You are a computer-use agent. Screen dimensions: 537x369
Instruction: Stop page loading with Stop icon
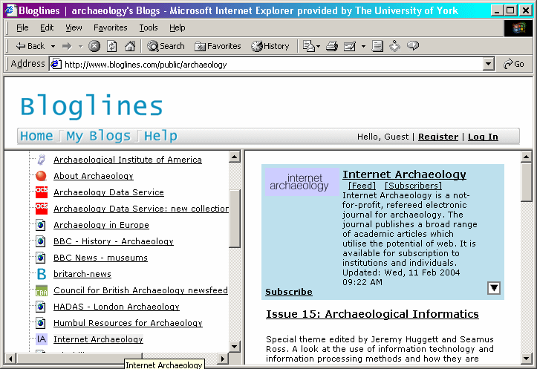click(94, 46)
